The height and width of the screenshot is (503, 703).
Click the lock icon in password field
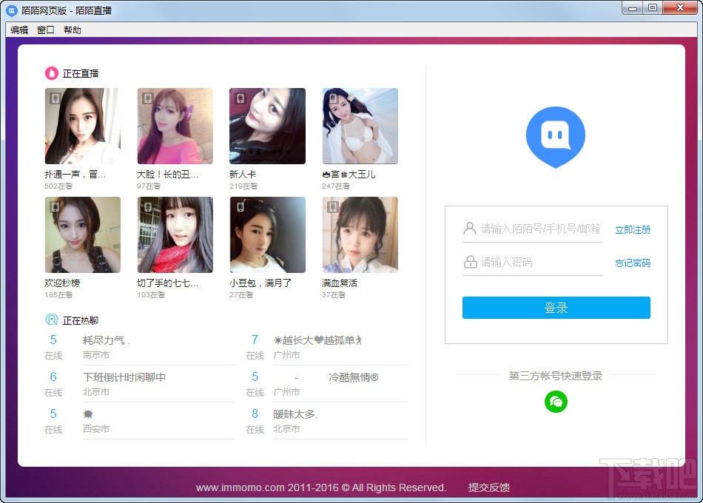470,262
